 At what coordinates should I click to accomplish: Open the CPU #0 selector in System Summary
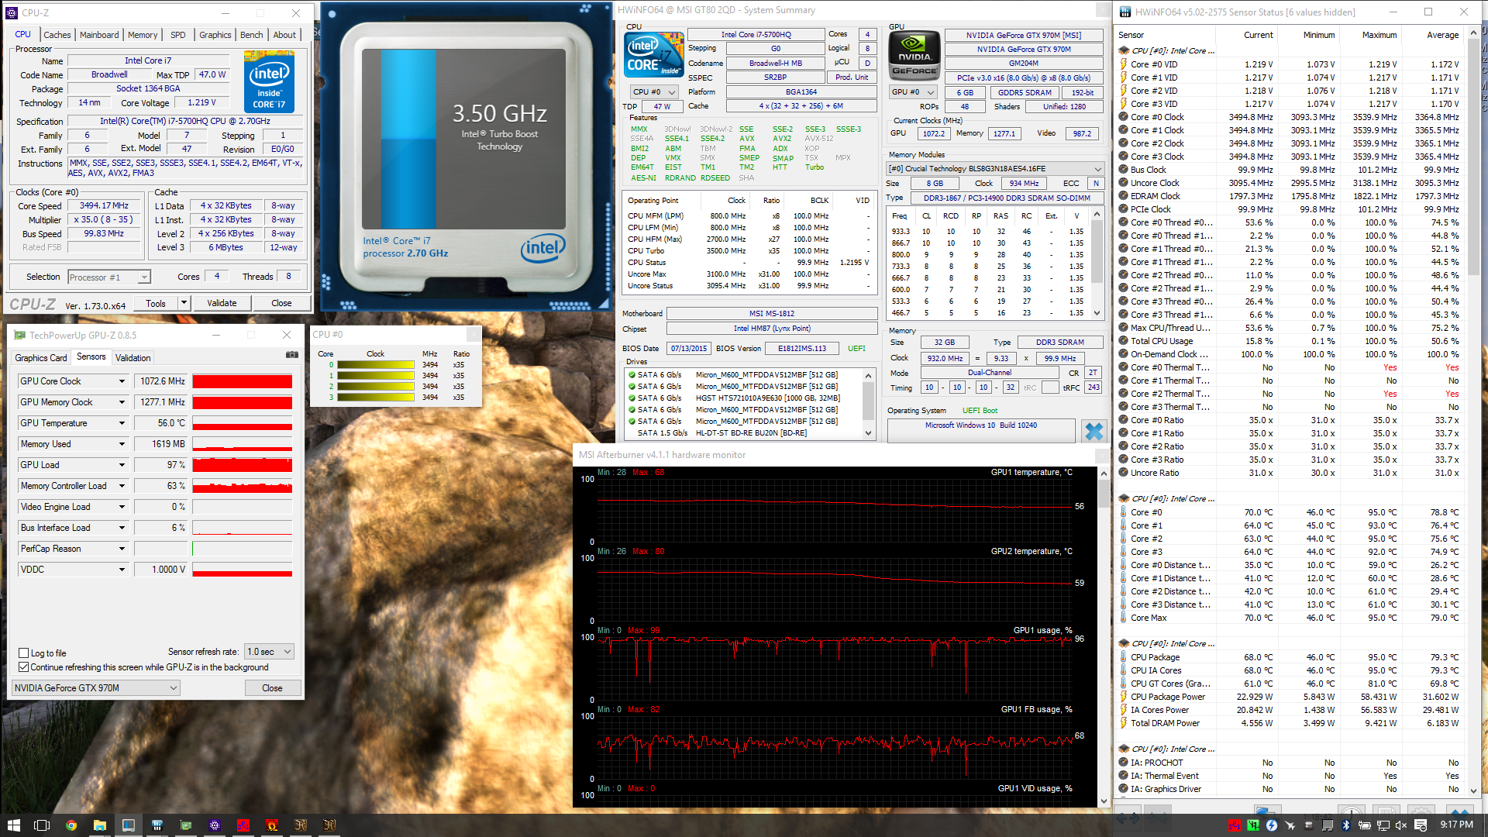[655, 91]
